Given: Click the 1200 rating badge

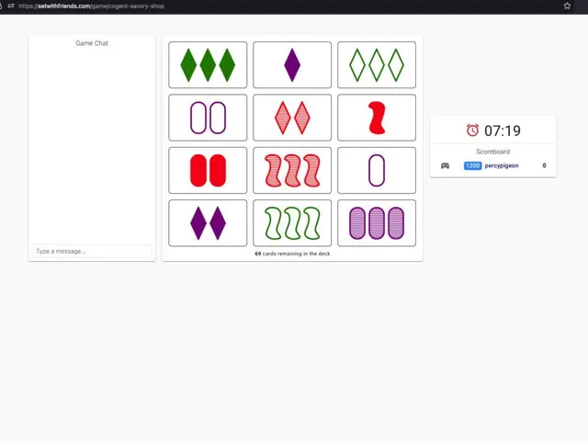Looking at the screenshot, I should (472, 165).
